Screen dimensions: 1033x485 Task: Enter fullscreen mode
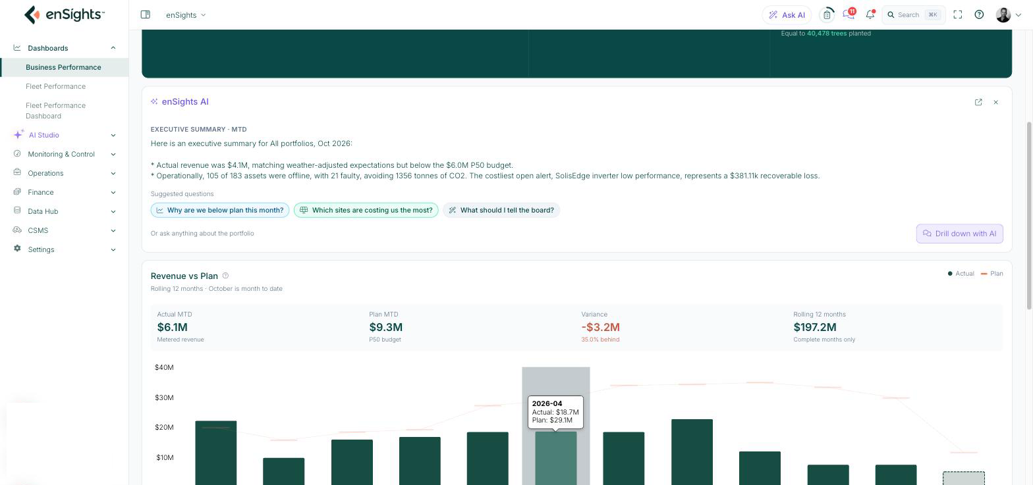click(958, 14)
